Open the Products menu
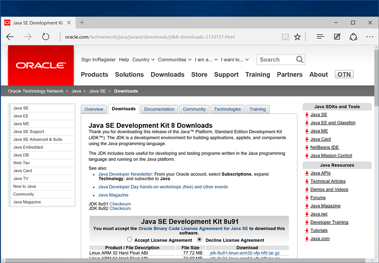 pyautogui.click(x=94, y=75)
